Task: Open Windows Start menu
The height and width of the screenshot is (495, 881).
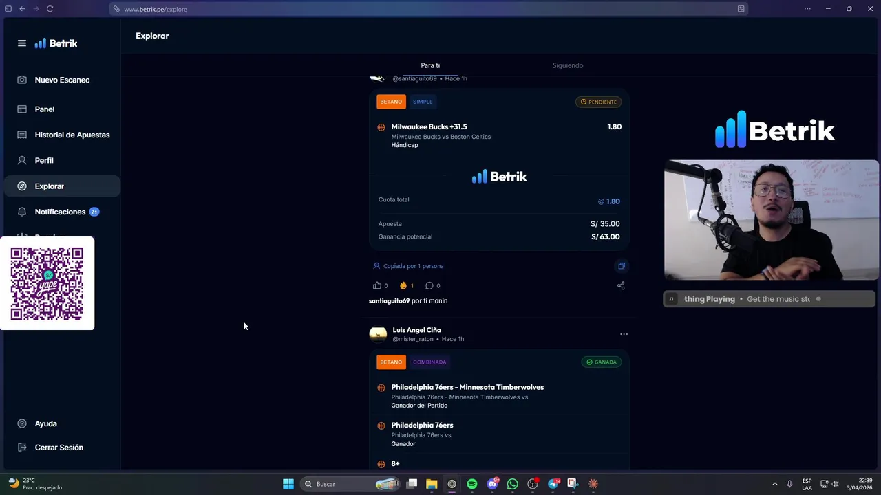Action: (x=288, y=484)
